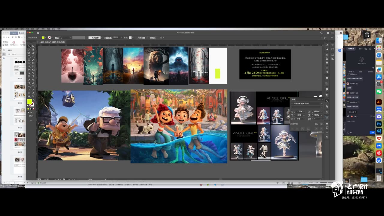Click the 描边 link in control bar
This screenshot has width=384, height=216.
[x=57, y=38]
